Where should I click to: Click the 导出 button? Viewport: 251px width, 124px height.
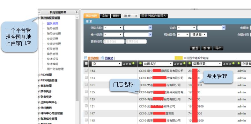[218, 48]
